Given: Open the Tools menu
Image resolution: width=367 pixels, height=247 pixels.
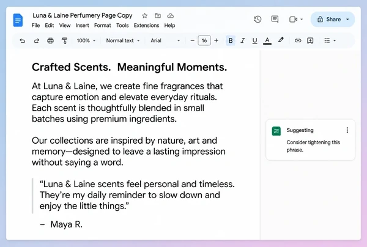Looking at the screenshot, I should (122, 25).
